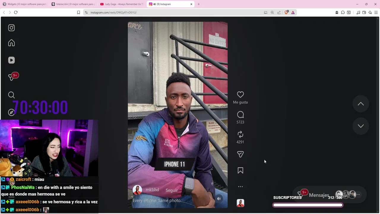
Task: Open the mkbhd profile avatar
Action: (x=137, y=190)
